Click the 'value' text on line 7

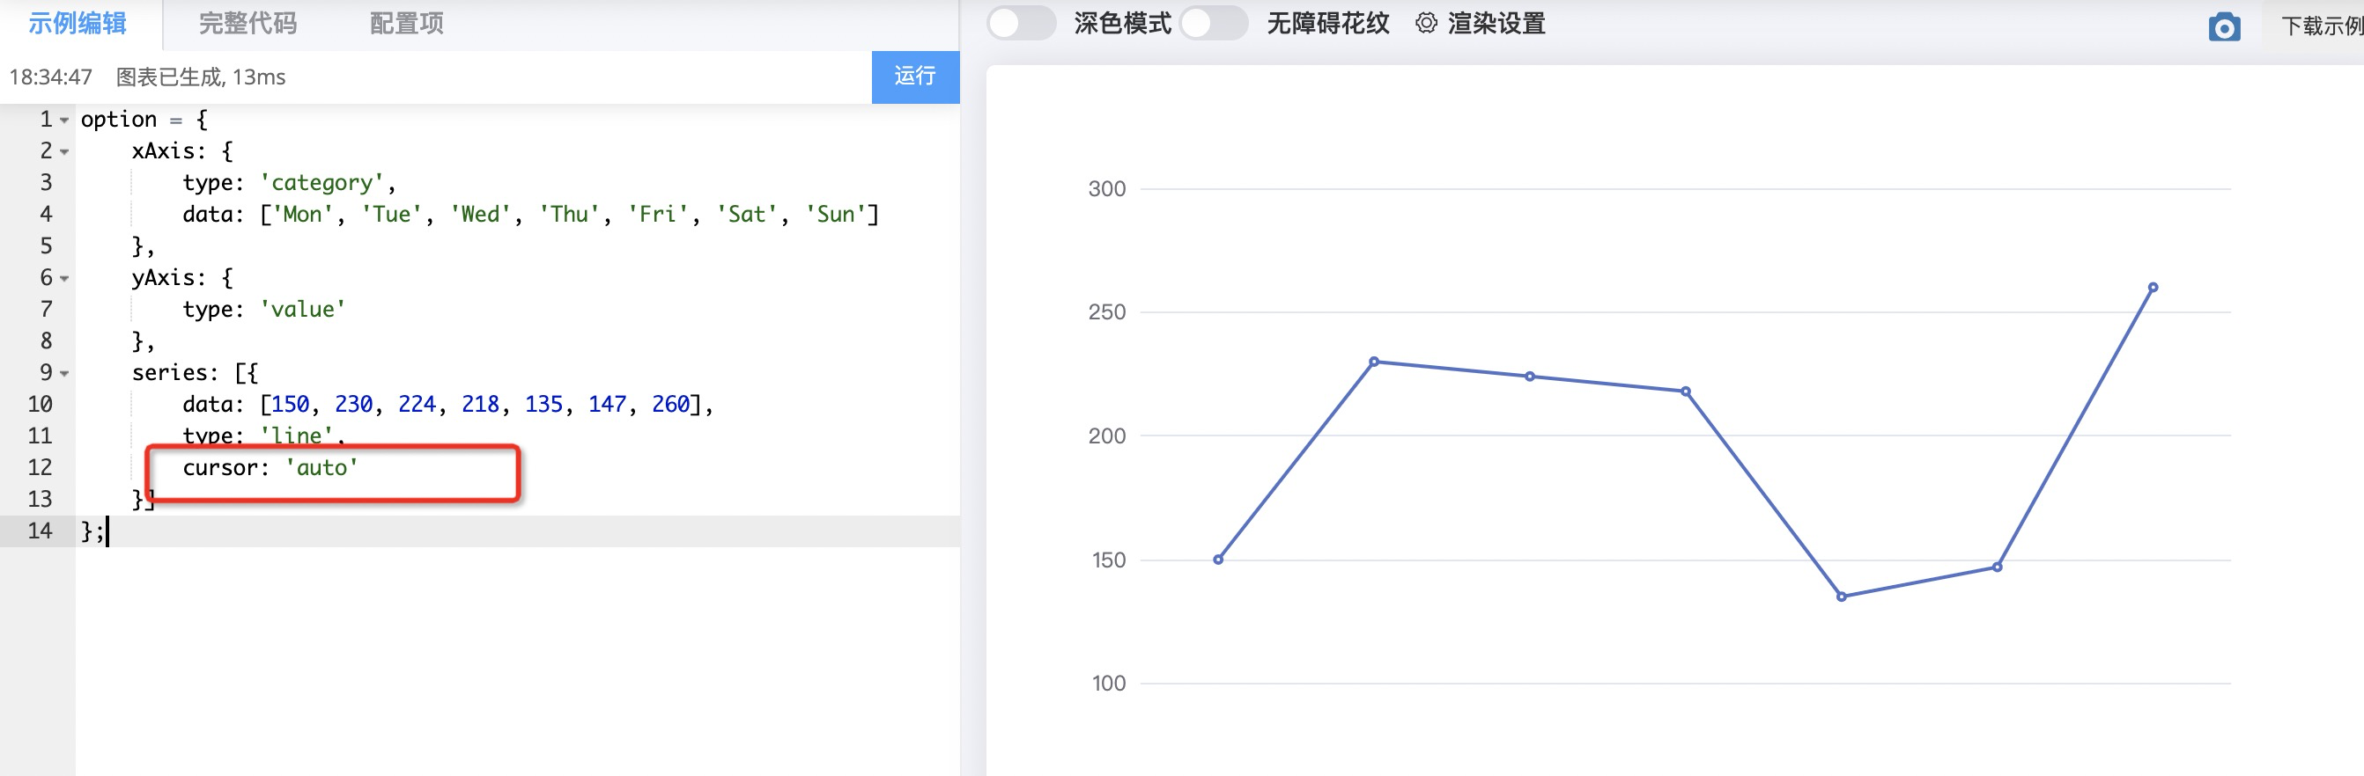[x=303, y=309]
